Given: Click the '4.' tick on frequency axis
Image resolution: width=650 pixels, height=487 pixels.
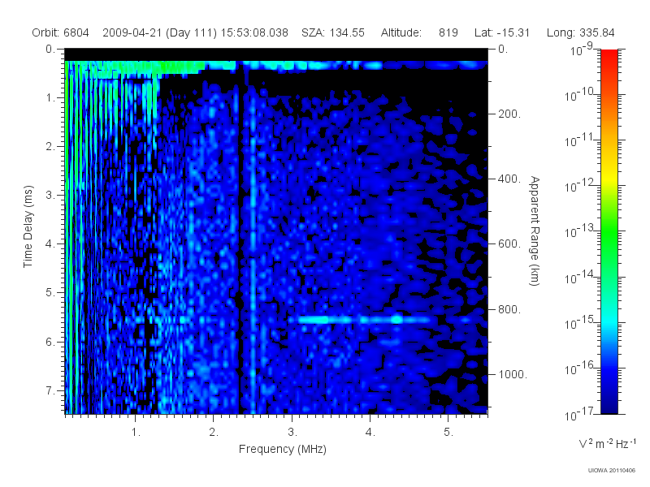Looking at the screenshot, I should point(370,433).
